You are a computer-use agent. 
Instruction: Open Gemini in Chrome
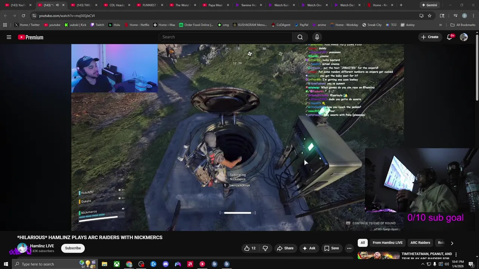click(x=429, y=5)
